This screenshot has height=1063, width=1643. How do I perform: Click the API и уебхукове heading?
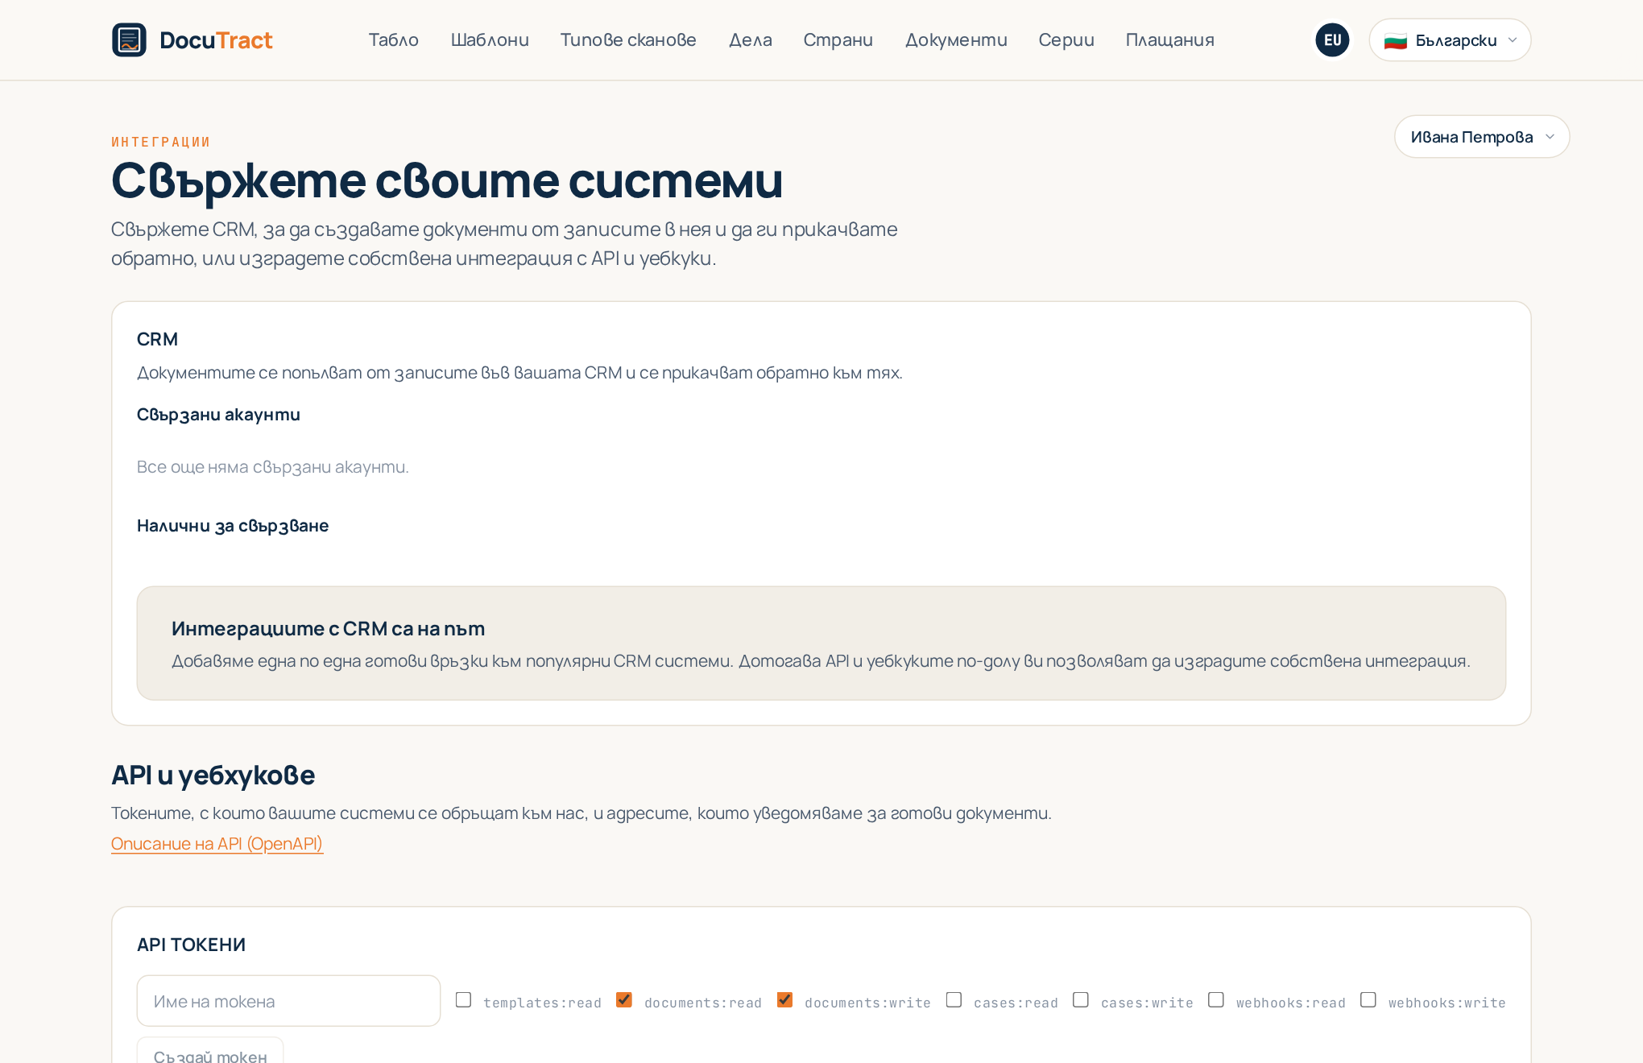coord(213,775)
